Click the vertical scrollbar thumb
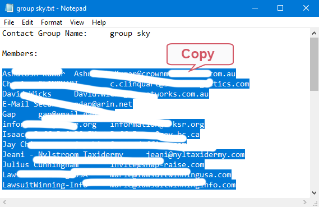 (314, 64)
